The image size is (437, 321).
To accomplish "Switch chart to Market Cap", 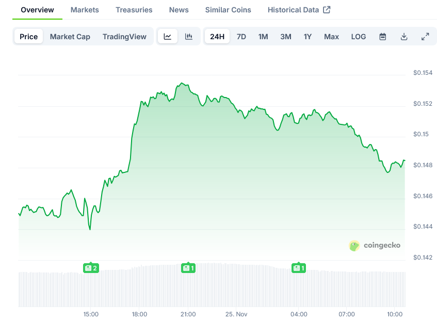I will click(x=70, y=37).
